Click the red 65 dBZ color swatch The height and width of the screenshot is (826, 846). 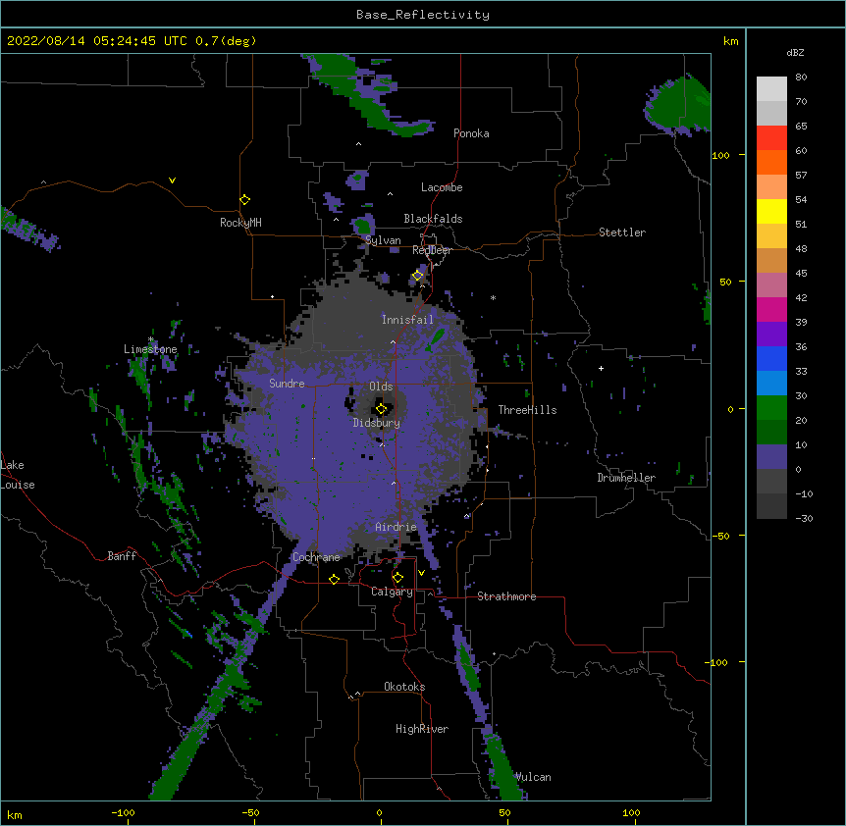(771, 137)
